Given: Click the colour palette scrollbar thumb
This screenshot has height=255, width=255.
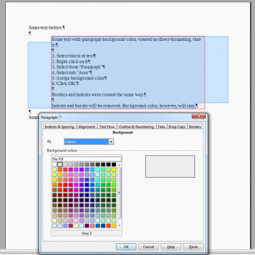Looking at the screenshot, I should [x=119, y=193].
